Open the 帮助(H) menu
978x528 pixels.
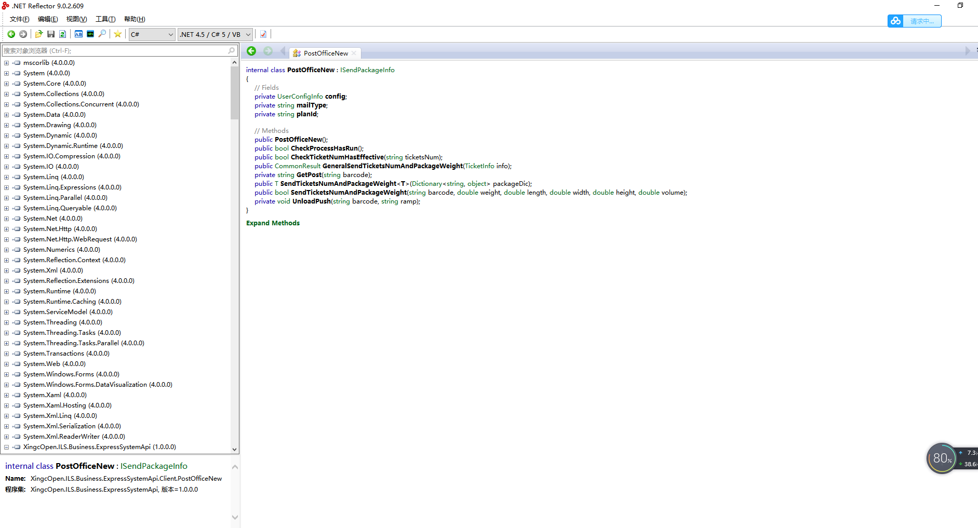pyautogui.click(x=135, y=19)
